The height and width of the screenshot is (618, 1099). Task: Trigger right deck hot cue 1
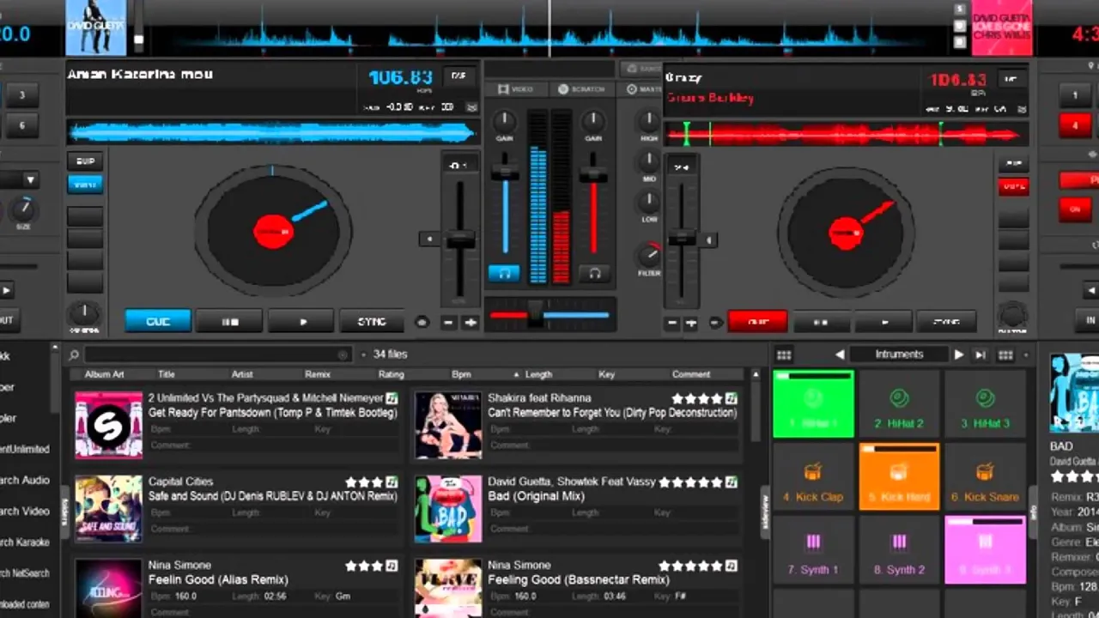1074,95
